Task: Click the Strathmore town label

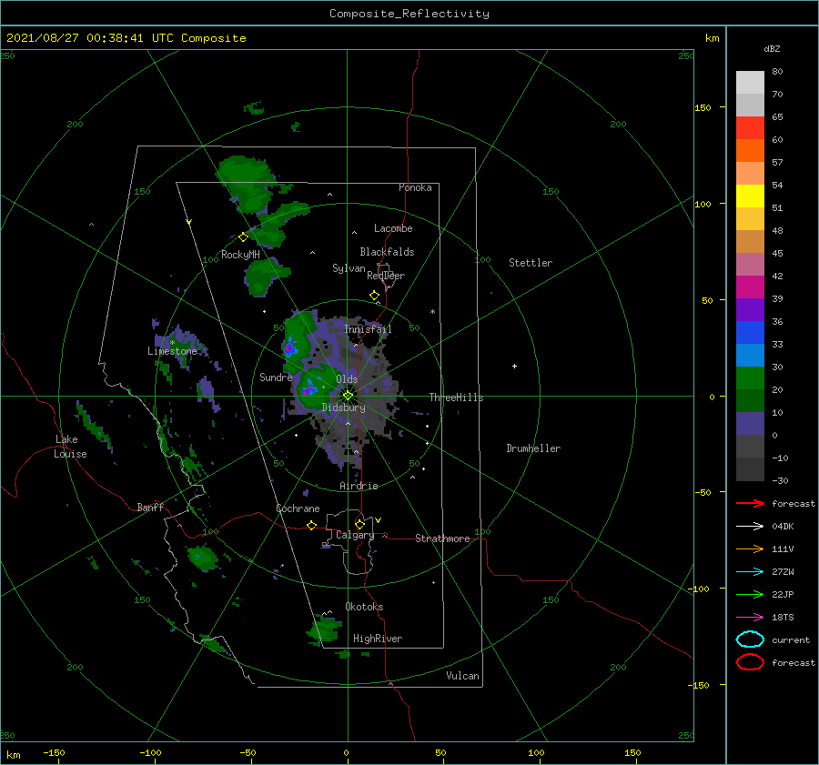Action: click(x=442, y=539)
